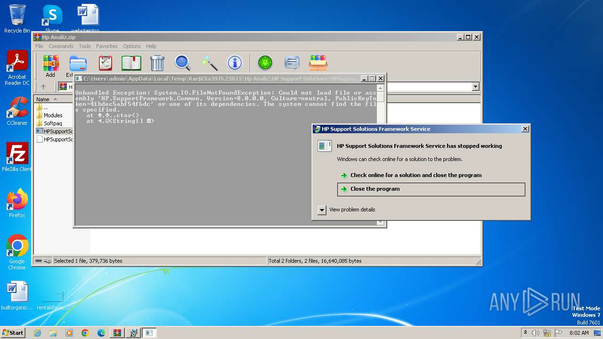Open FileZilla Client desktop shortcut
The image size is (603, 339).
point(17,157)
